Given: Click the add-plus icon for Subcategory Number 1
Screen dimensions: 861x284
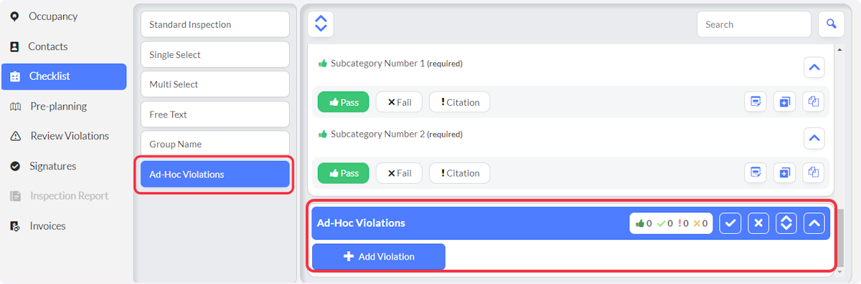Looking at the screenshot, I should click(x=784, y=102).
